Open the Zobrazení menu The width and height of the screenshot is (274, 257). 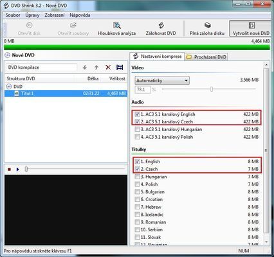55,15
